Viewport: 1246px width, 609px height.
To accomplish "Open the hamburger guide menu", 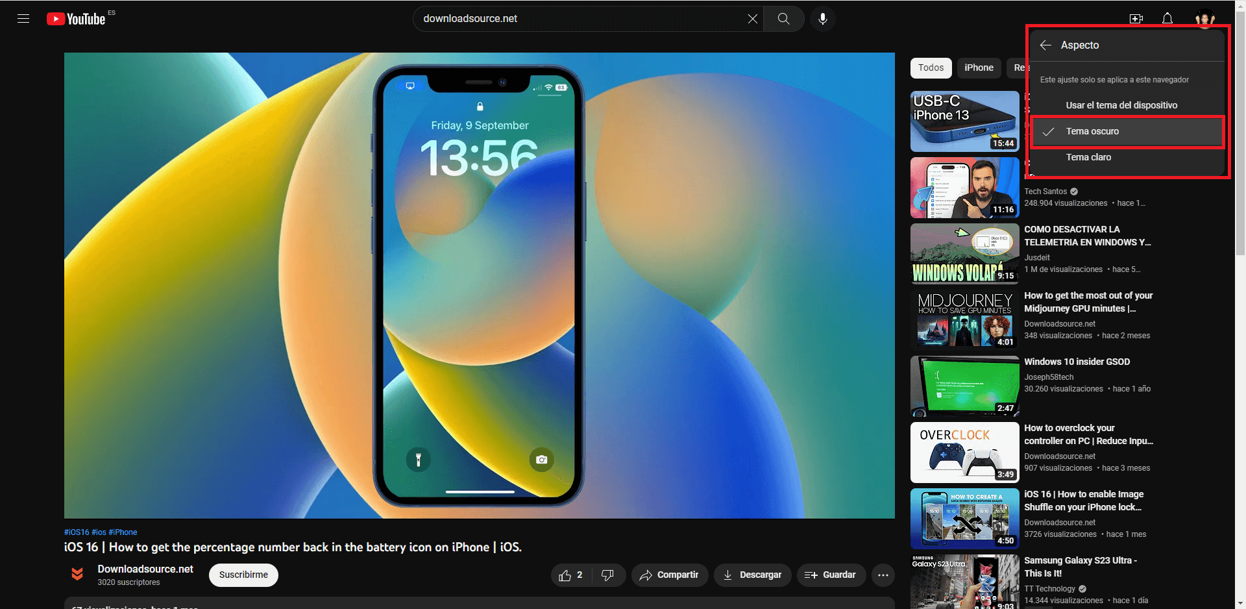I will pyautogui.click(x=23, y=19).
